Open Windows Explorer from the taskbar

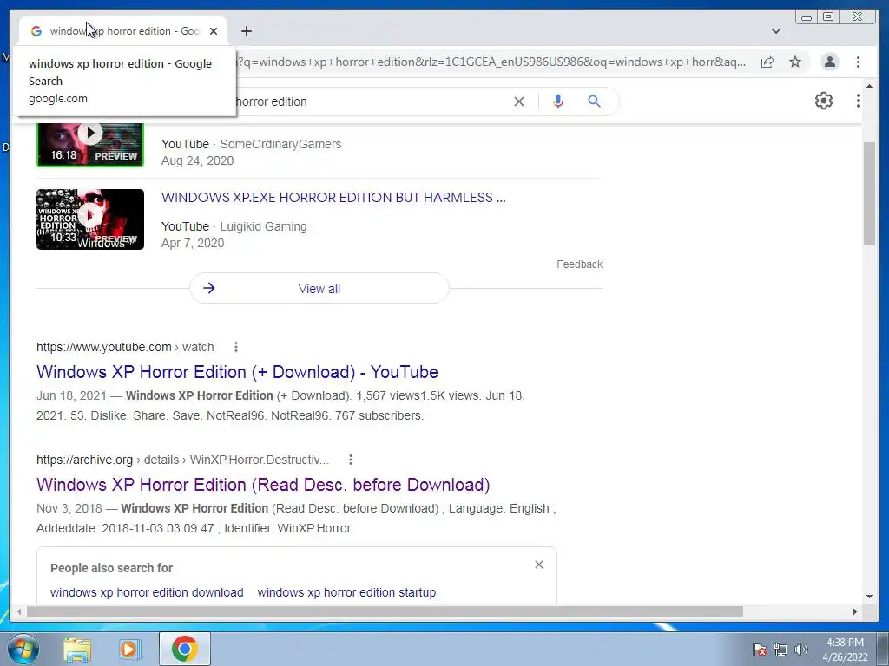point(77,649)
